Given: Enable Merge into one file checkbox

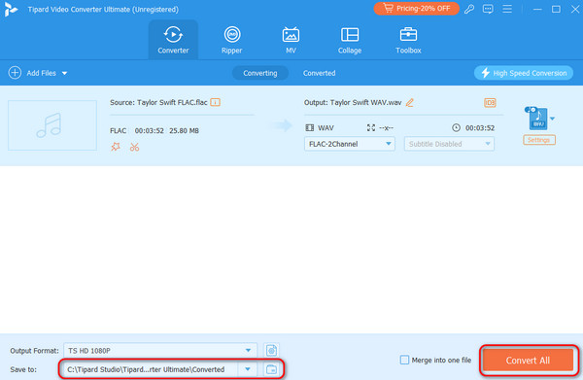Looking at the screenshot, I should [404, 360].
